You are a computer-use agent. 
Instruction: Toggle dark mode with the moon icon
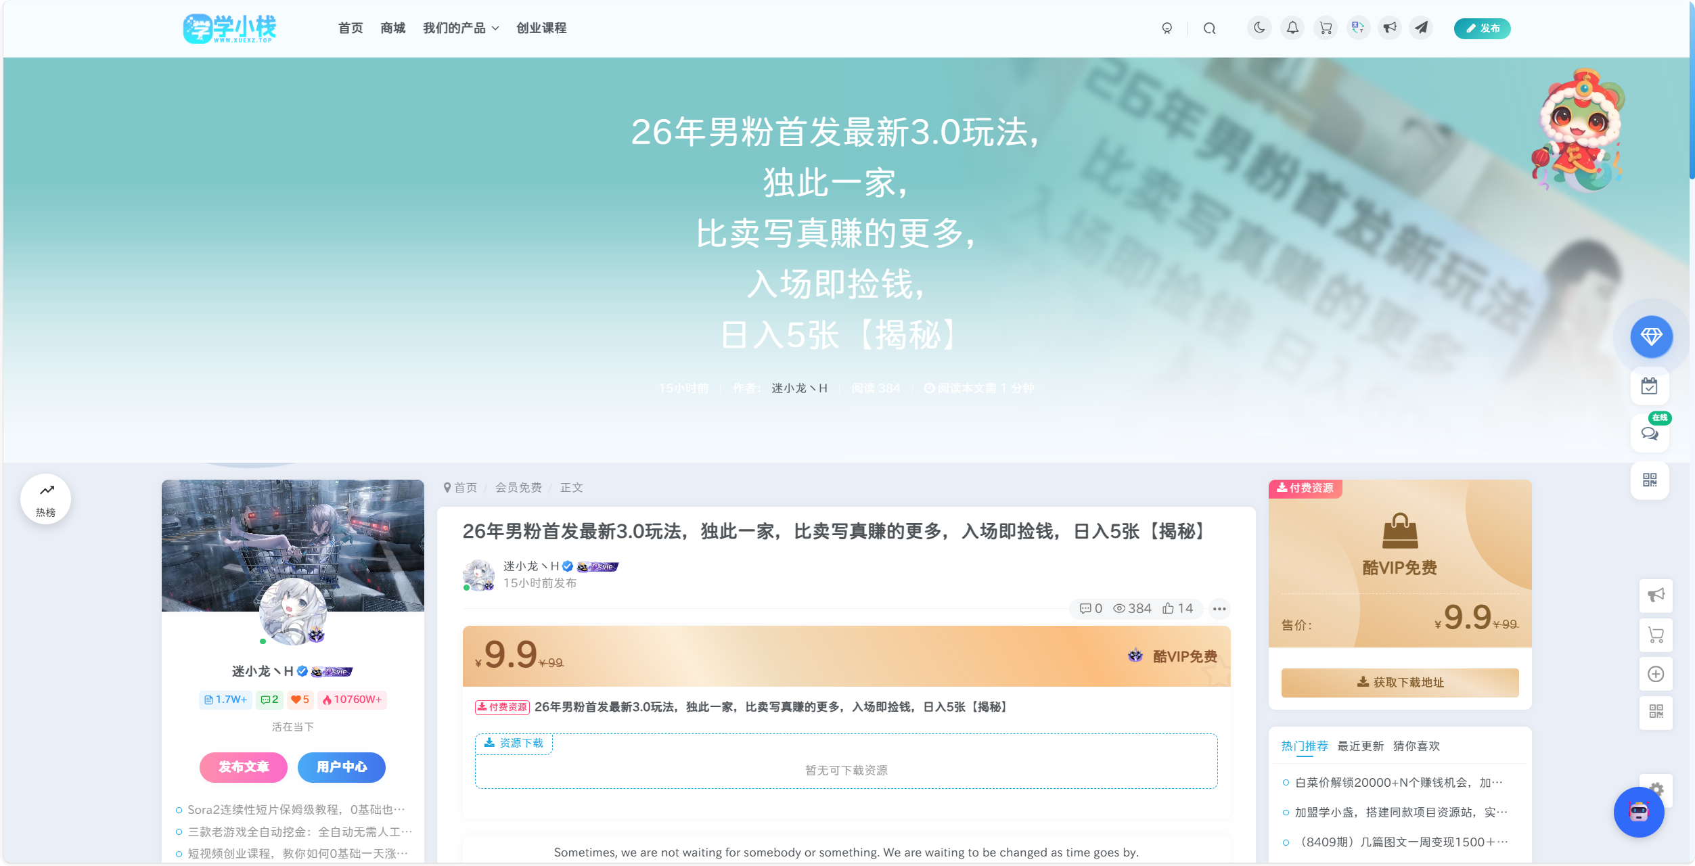(1259, 28)
